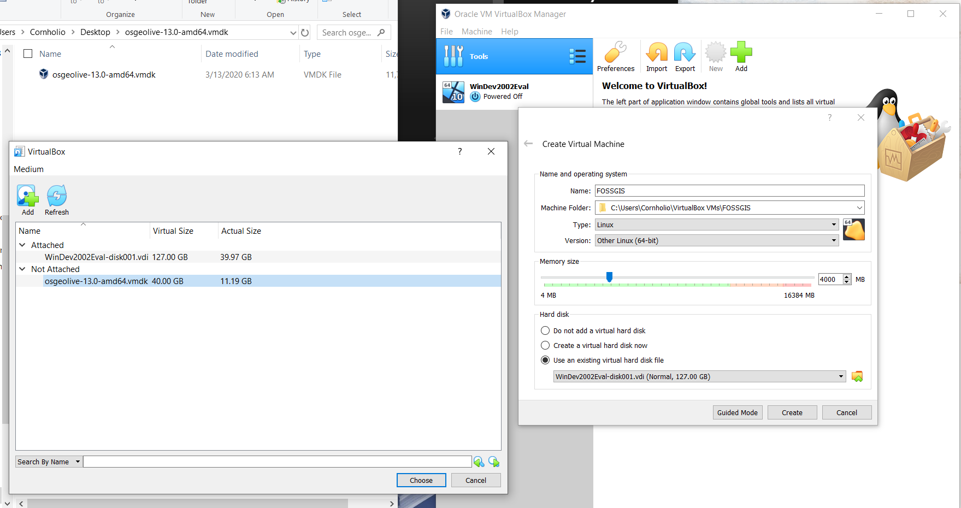Click the help question mark in Create VM dialog
The height and width of the screenshot is (508, 961).
point(830,117)
